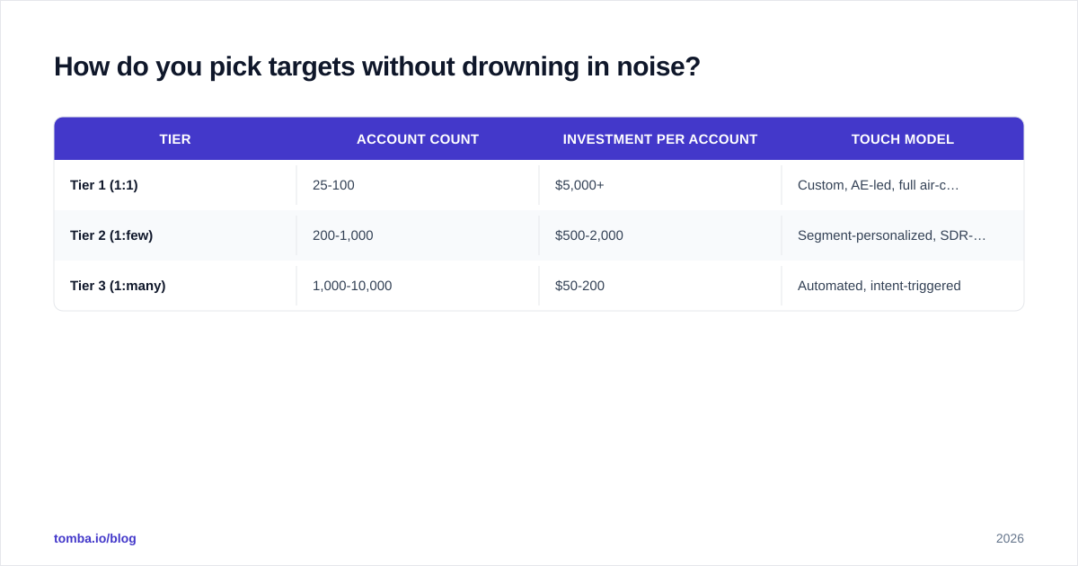Open the tomba.io/blog link
Screen dimensions: 1078x566
point(95,538)
